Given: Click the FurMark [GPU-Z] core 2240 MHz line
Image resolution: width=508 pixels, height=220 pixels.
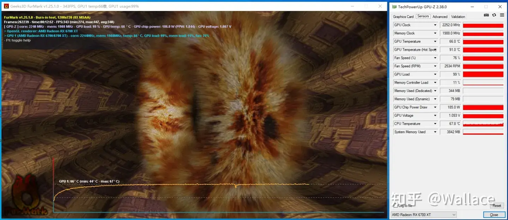Looking at the screenshot, I should tap(117, 26).
